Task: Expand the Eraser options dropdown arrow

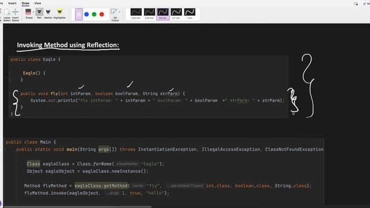Action: pyautogui.click(x=34, y=12)
